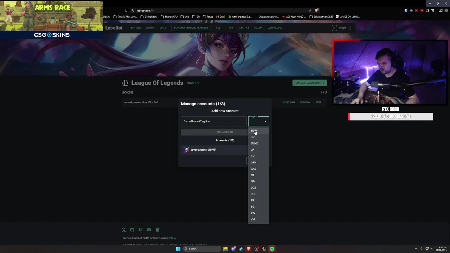The height and width of the screenshot is (253, 450).
Task: Select EUNE region option
Action: [258, 143]
